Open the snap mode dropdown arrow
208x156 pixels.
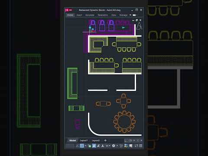[x=85, y=146]
